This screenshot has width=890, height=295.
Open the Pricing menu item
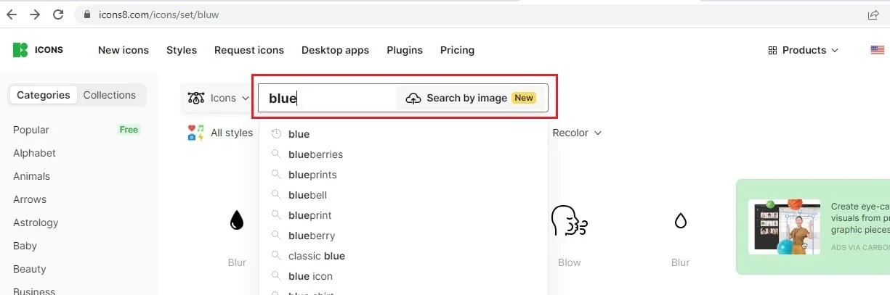coord(457,50)
